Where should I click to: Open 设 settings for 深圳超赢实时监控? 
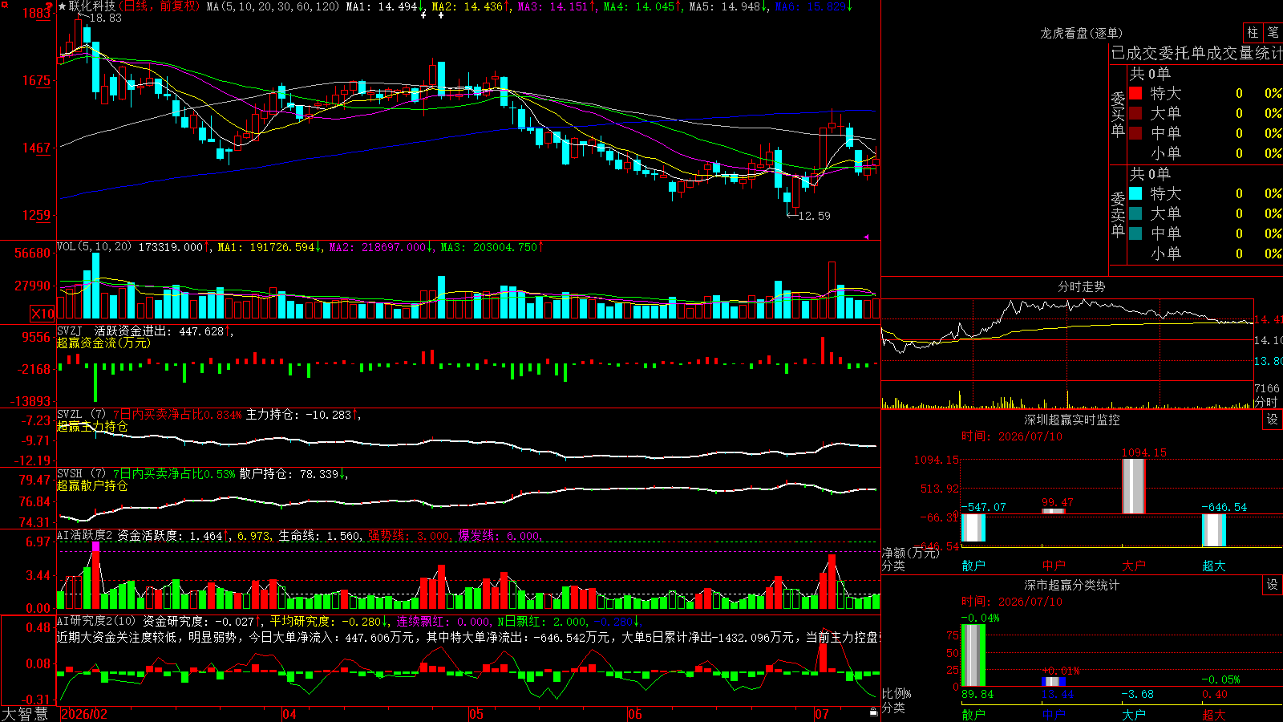point(1273,420)
